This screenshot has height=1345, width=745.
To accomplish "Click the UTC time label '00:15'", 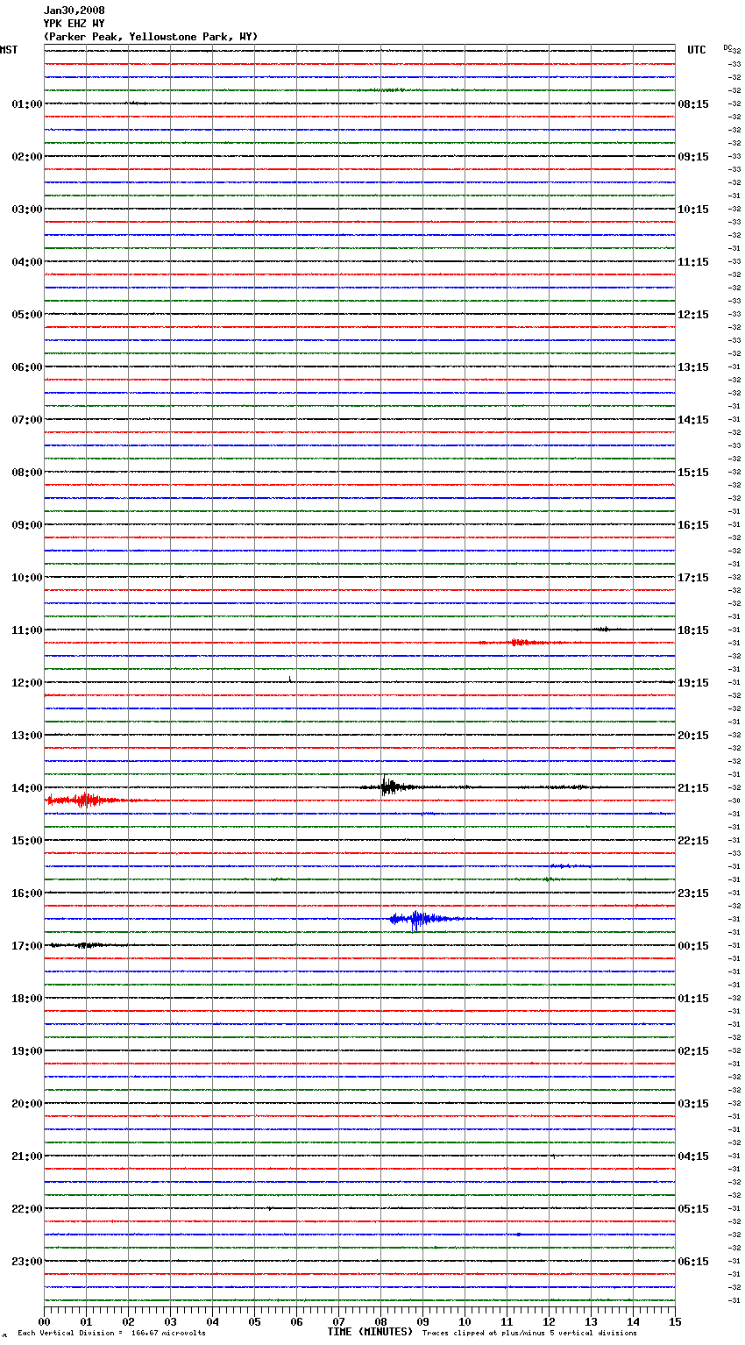I will pos(693,946).
